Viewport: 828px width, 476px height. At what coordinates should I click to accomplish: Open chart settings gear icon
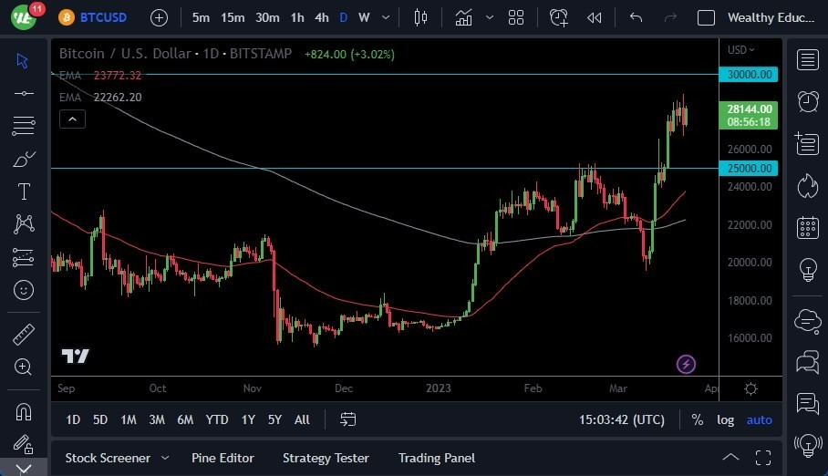point(750,388)
